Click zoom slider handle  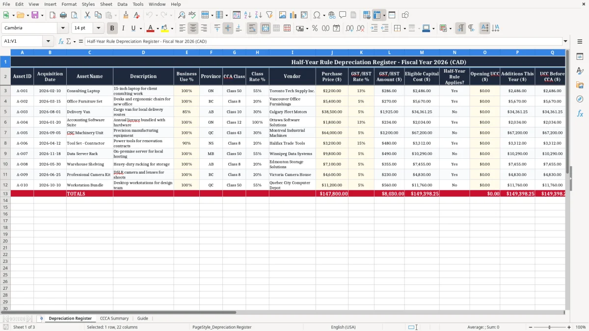coord(549,327)
